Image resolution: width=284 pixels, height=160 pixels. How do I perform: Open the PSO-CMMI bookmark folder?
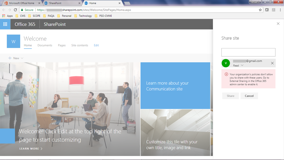[103, 16]
